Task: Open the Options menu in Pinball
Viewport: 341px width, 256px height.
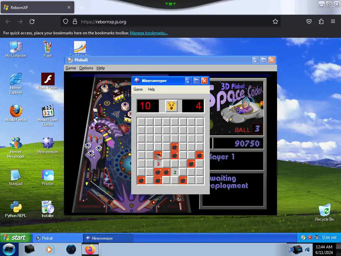Action: point(86,68)
